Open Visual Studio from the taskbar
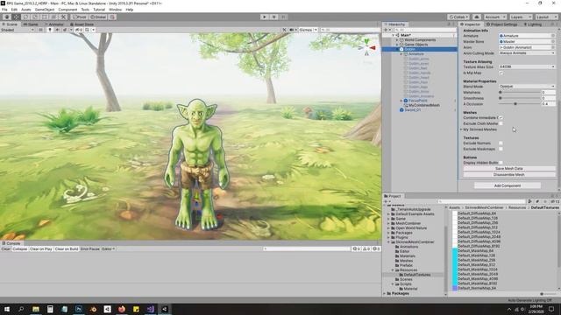The height and width of the screenshot is (315, 561). [x=150, y=309]
